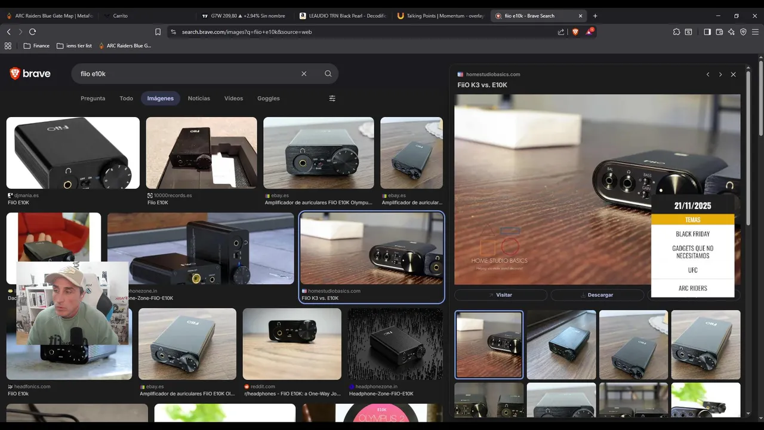Select first highlighted related thumbnail in preview
Viewport: 764px width, 430px height.
click(489, 345)
